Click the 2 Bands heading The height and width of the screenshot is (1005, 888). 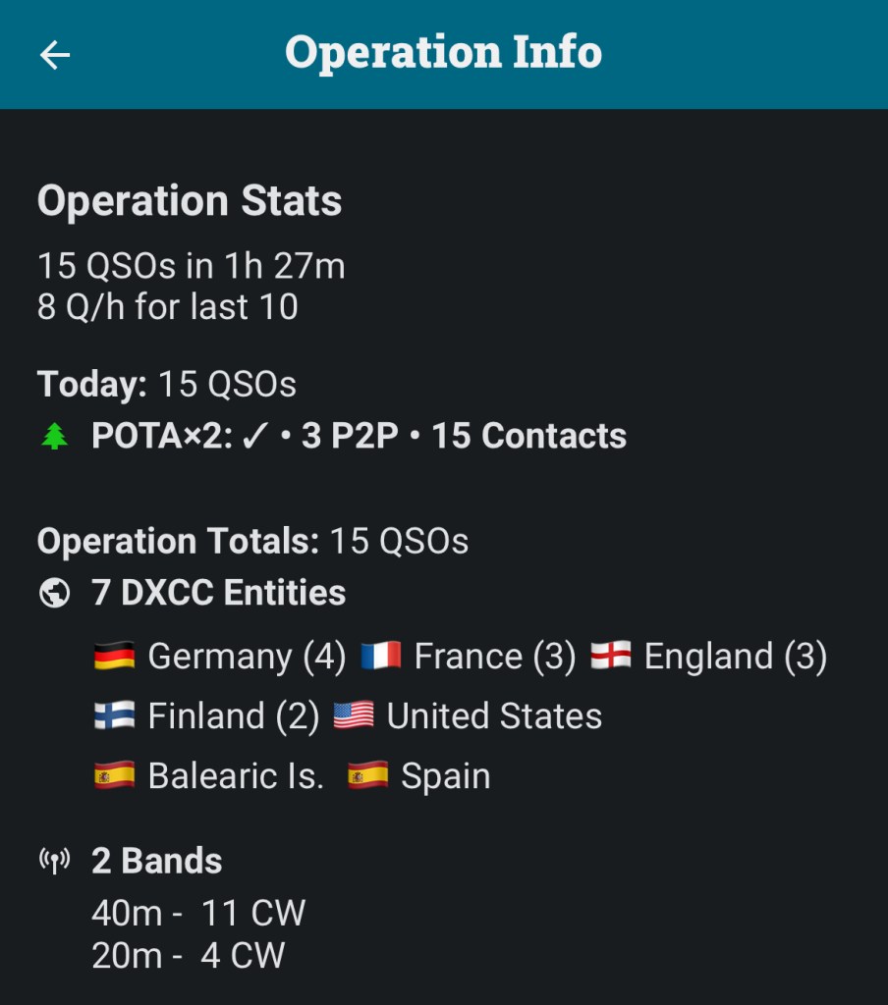click(156, 861)
